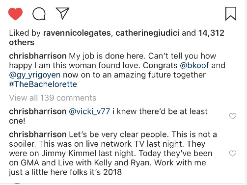This screenshot has width=247, height=185.
Task: Open the @vicki_v77 mention
Action: (x=89, y=111)
